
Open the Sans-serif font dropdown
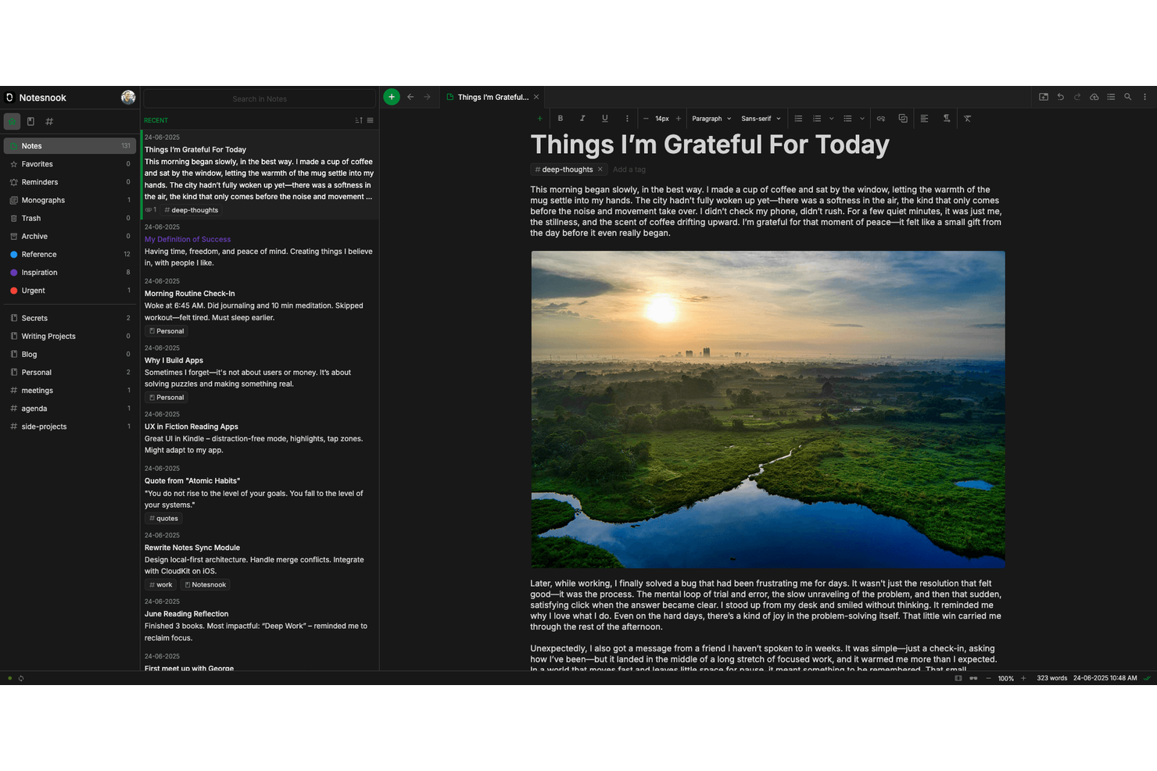(761, 119)
